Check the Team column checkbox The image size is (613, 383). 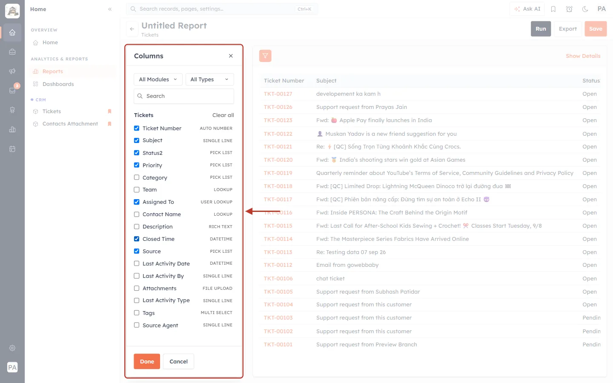coord(137,190)
